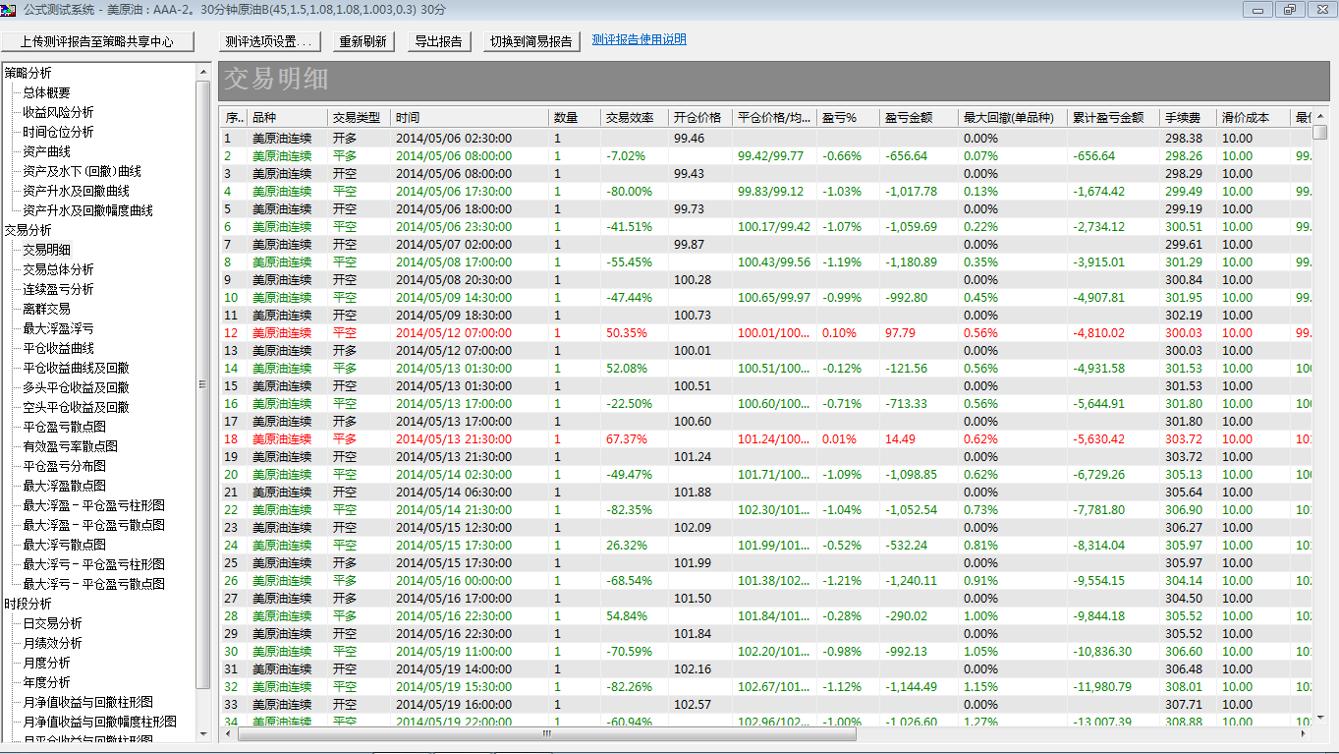
Task: Click the 导出报告 export report button
Action: [439, 41]
